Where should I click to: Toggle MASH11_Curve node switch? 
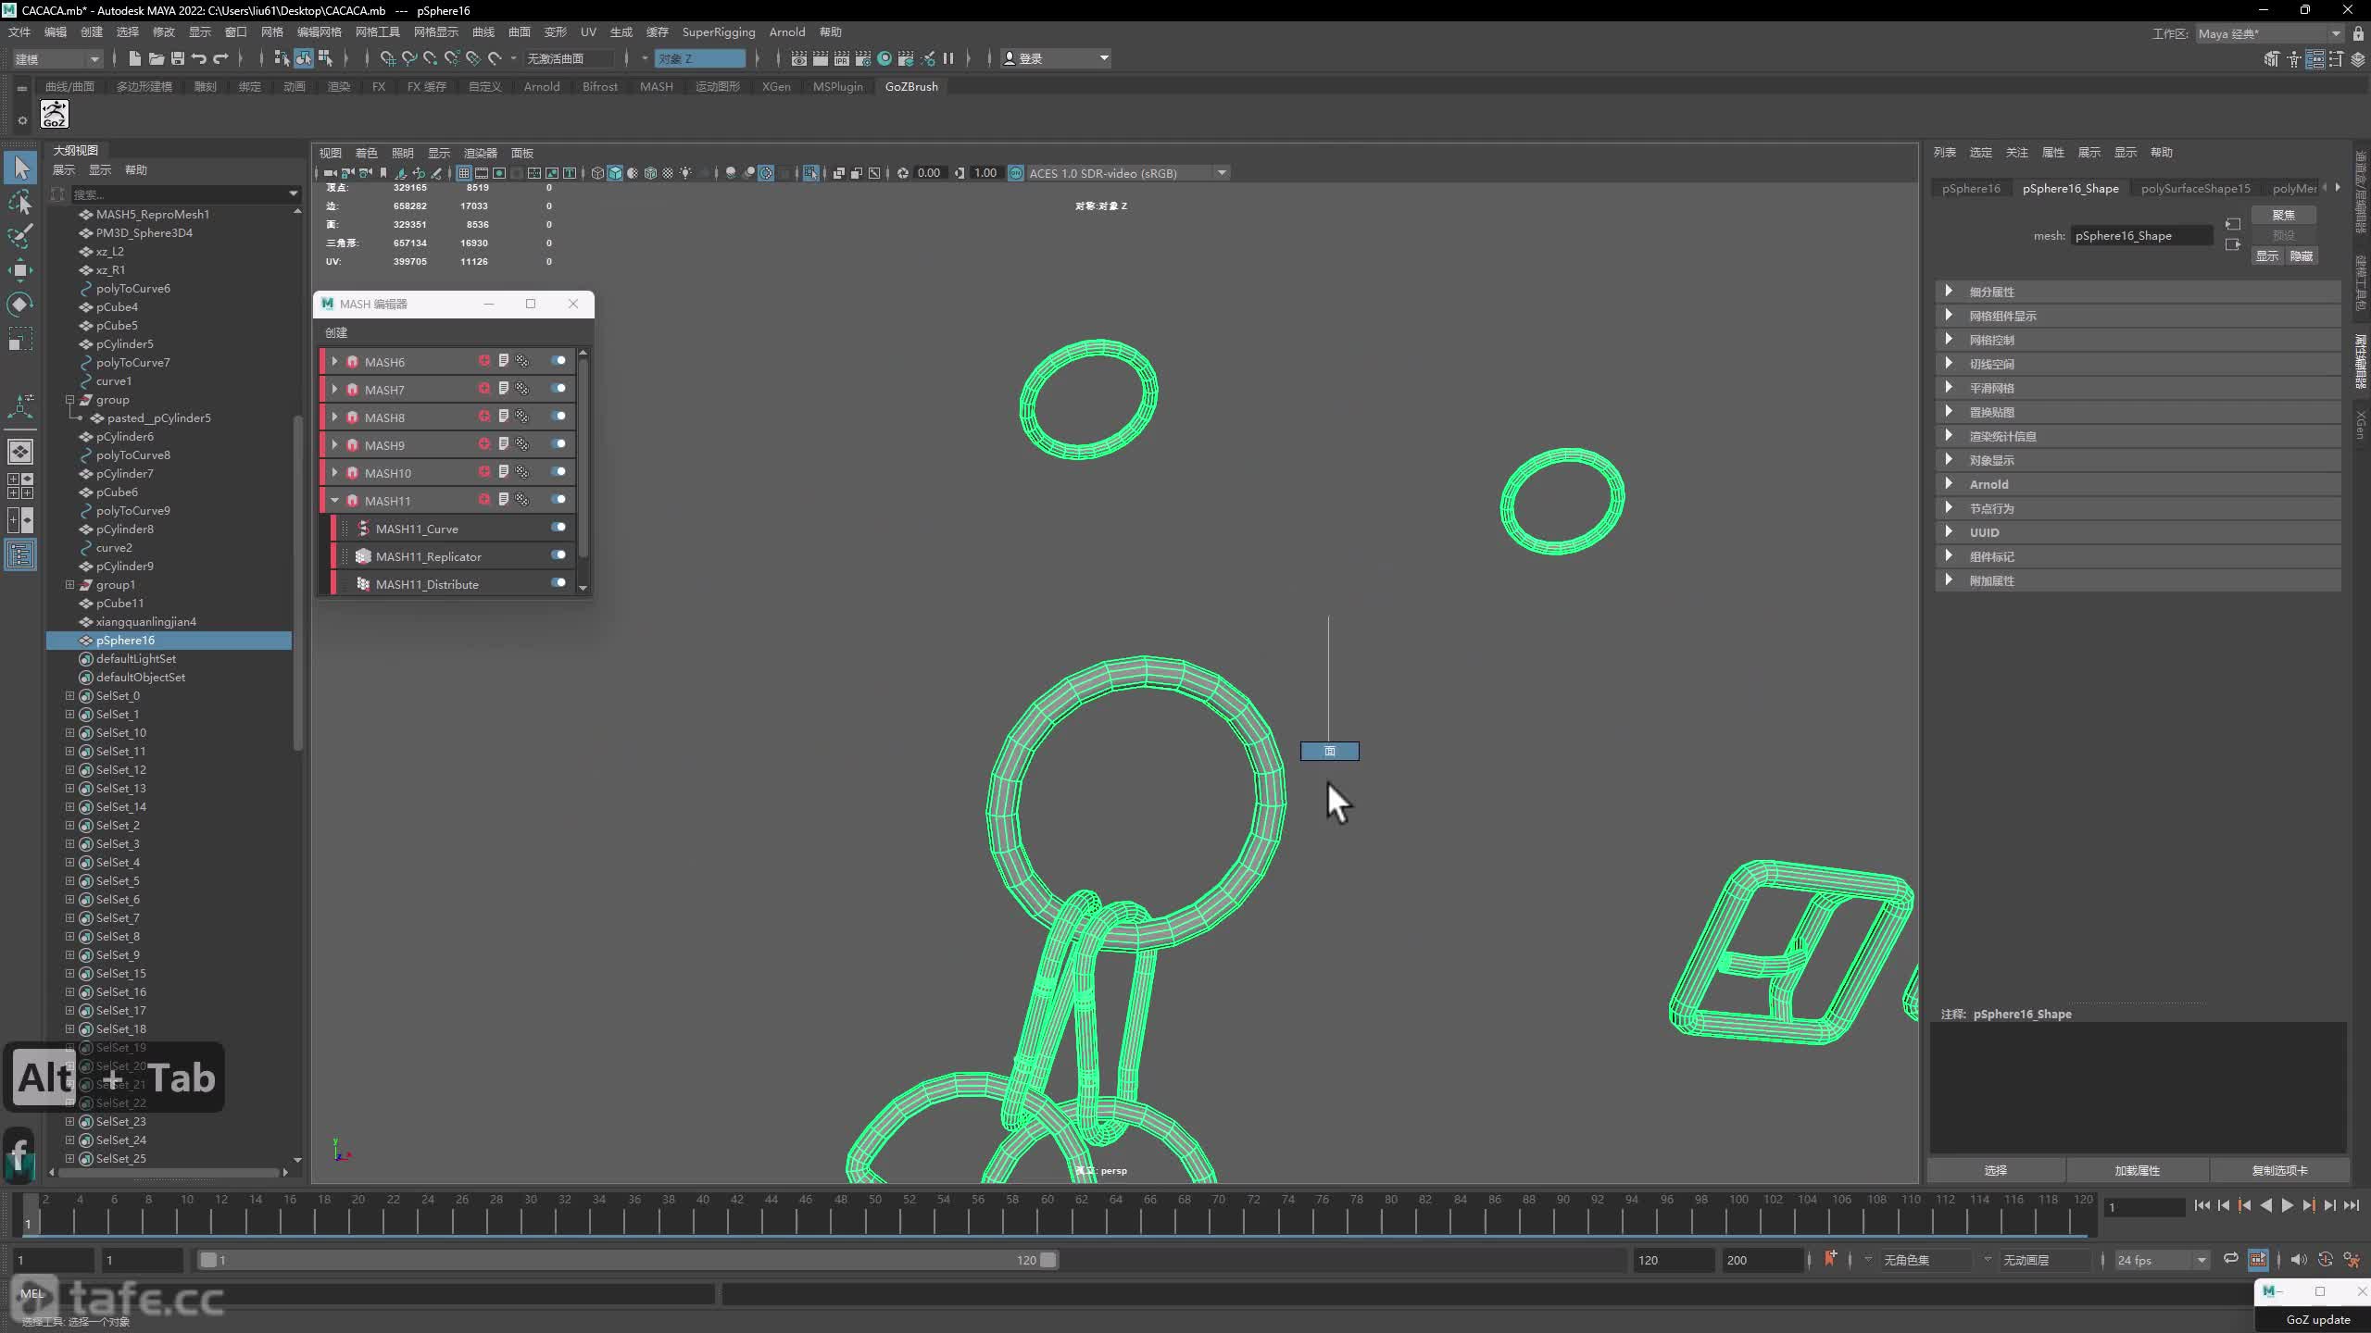[x=558, y=528]
